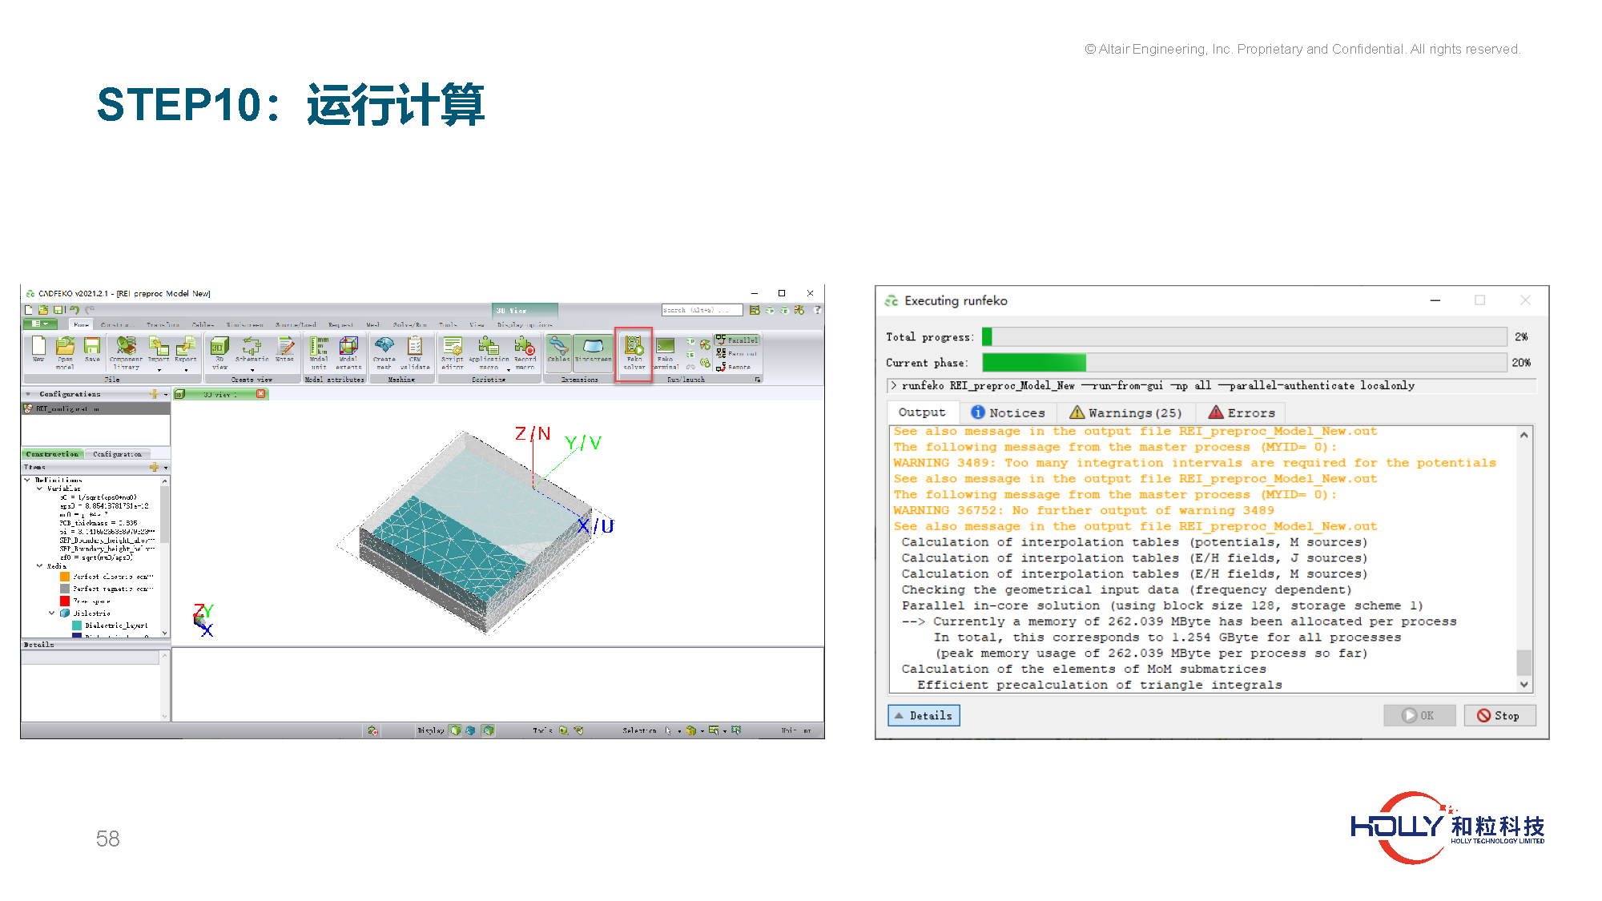This screenshot has height=901, width=1602.
Task: Switch to the Configuration tab
Action: point(117,454)
